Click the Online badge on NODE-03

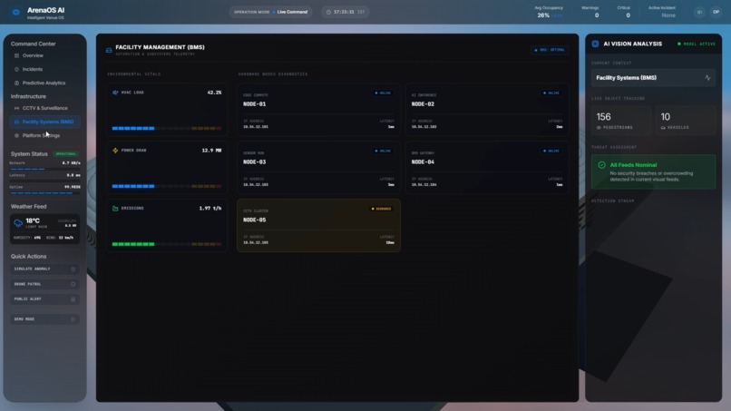[x=384, y=152]
